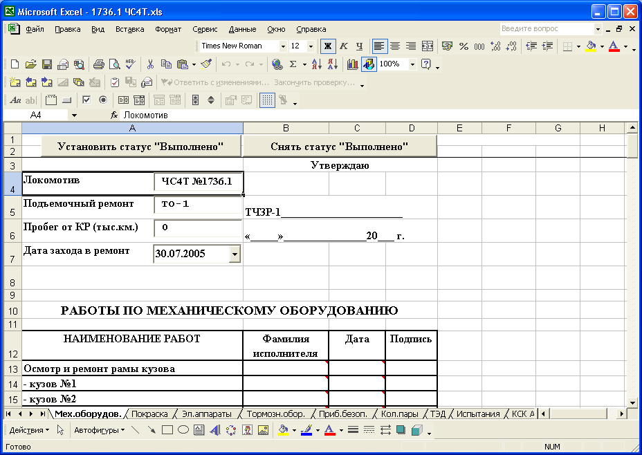Go to first sheet navigation arrow
The image size is (642, 455).
click(8, 414)
